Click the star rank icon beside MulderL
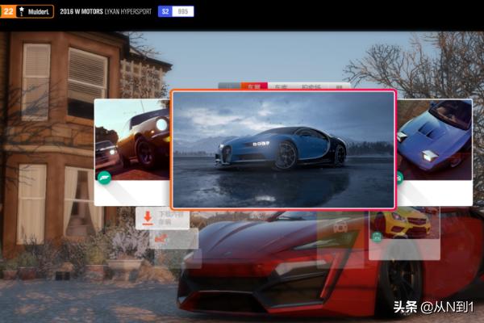484x323 pixels. [21, 11]
